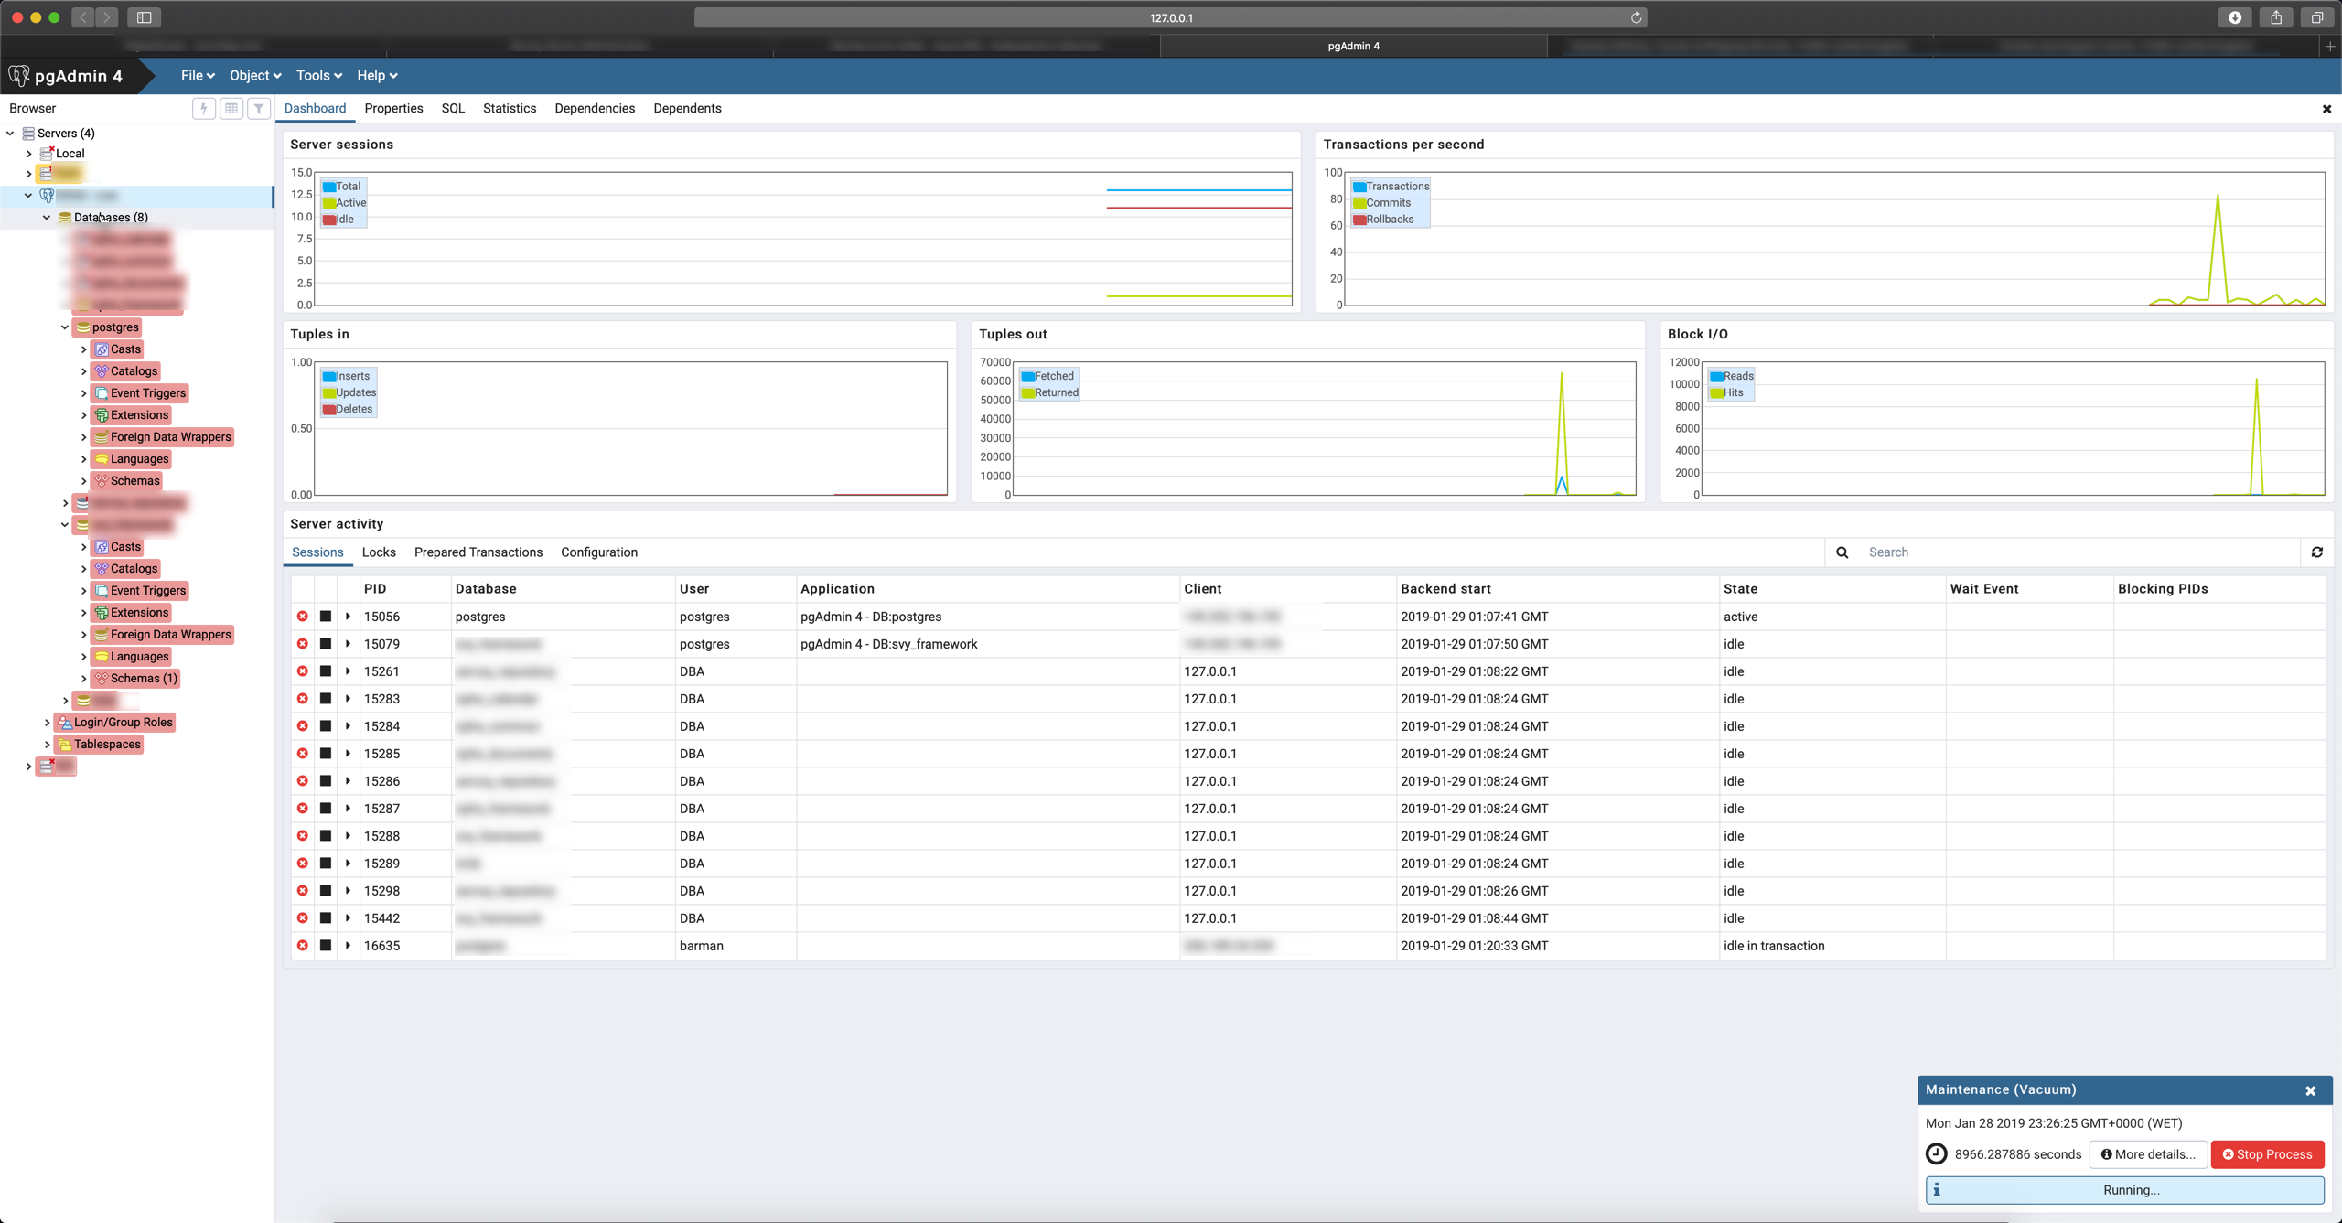Open the Help menu
The image size is (2342, 1223).
(377, 76)
